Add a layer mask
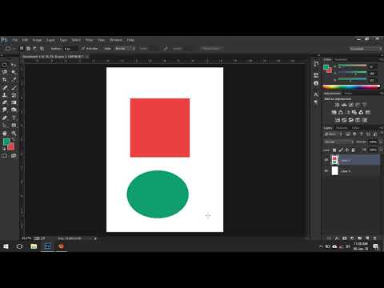Image resolution: width=384 pixels, height=288 pixels. tap(345, 238)
